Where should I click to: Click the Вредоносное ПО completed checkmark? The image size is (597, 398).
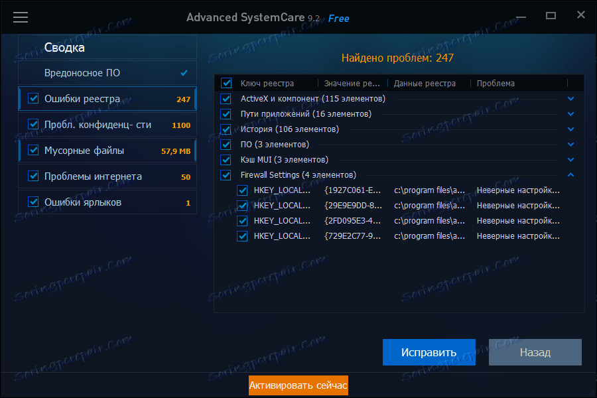click(x=184, y=73)
